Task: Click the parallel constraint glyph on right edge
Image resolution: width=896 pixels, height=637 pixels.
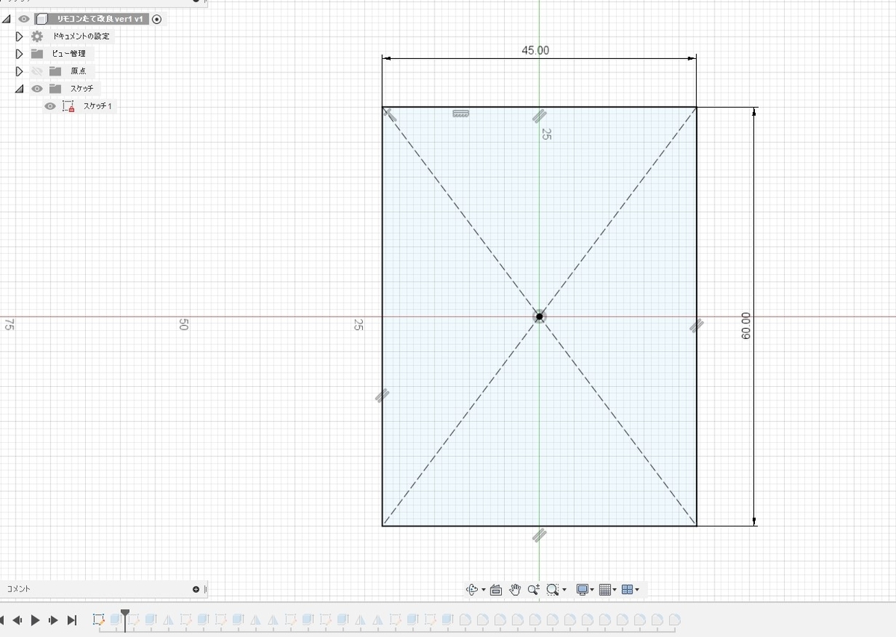Action: pos(696,326)
